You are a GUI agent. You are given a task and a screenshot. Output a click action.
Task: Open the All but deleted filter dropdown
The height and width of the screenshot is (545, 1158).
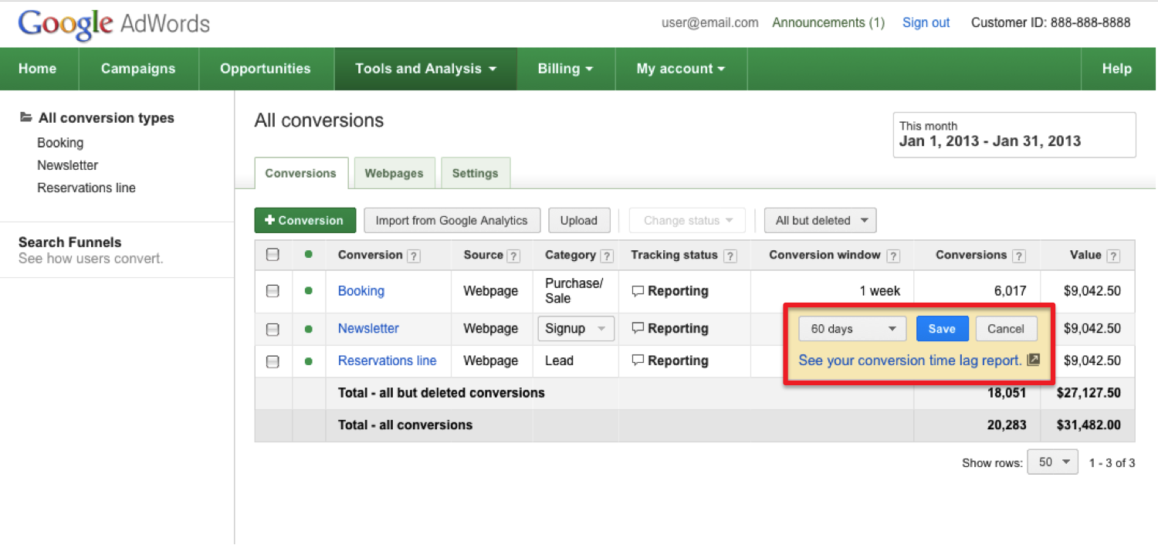click(x=820, y=221)
